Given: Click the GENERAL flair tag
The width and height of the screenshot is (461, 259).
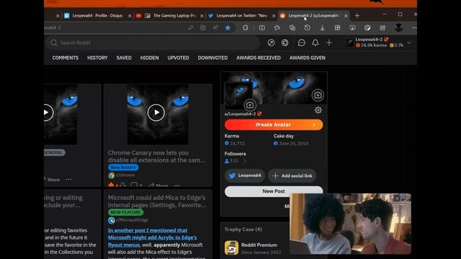Looking at the screenshot, I should point(54,153).
